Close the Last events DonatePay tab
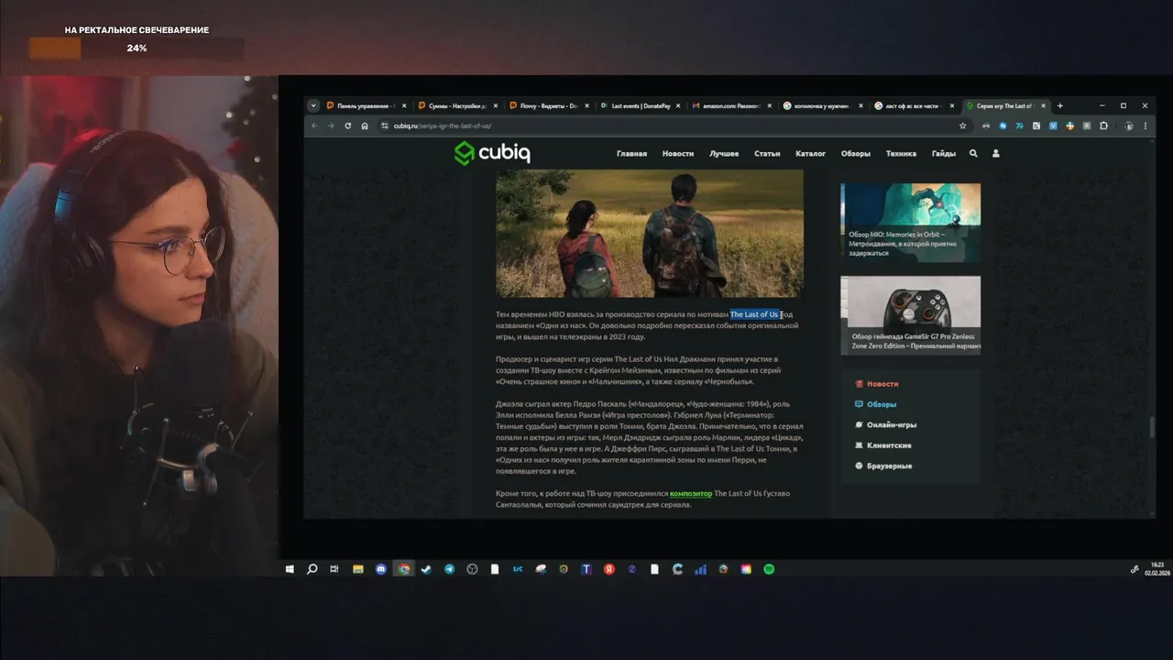 677,105
